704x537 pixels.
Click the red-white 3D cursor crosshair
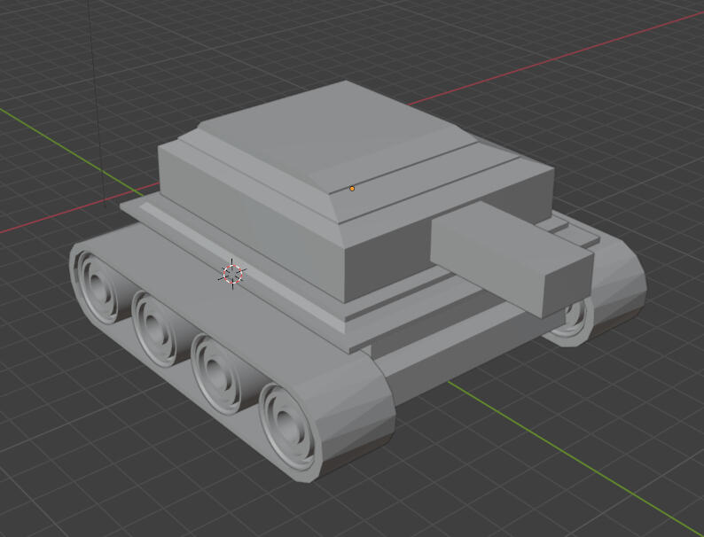point(232,274)
